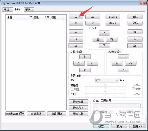The image size is (148, 131).
Task: Click 忽略按键 button
Action: click(57, 114)
